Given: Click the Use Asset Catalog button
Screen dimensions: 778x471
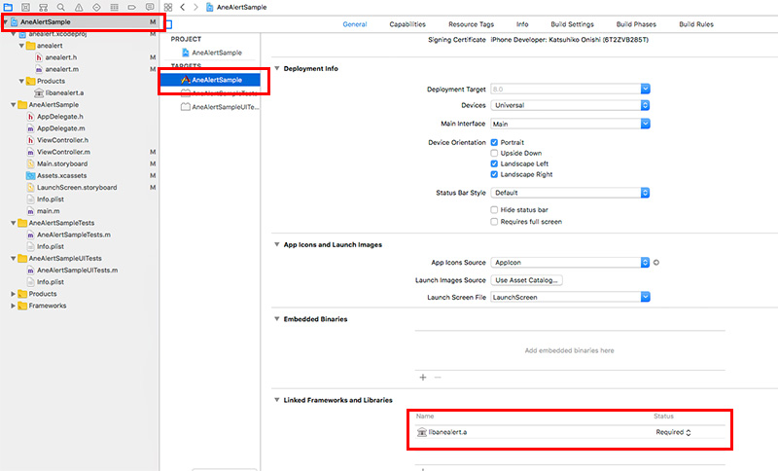Looking at the screenshot, I should [526, 280].
